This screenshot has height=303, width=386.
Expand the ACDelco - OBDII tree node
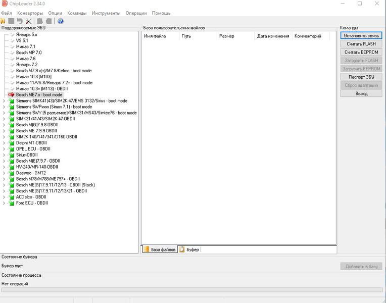point(4,197)
